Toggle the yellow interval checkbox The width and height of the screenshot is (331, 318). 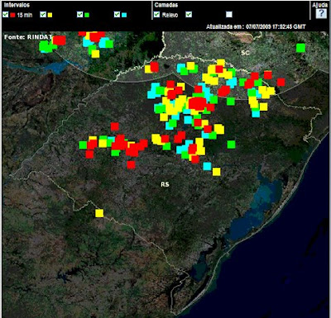[x=43, y=14]
